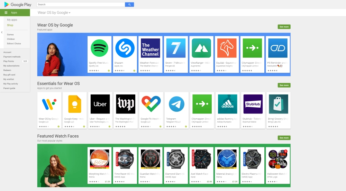The height and width of the screenshot is (191, 346).
Task: Open the ViewRanger app icon
Action: click(x=201, y=48)
